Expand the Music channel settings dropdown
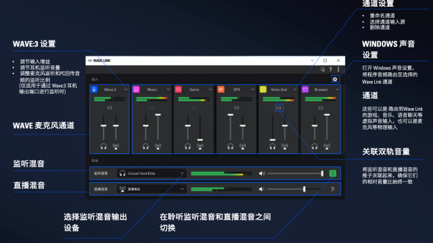 coord(168,89)
